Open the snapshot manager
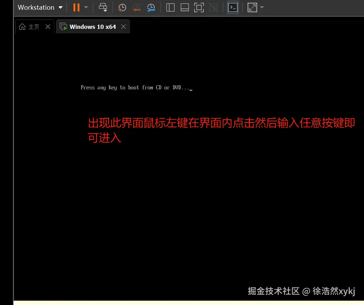This screenshot has width=364, height=305. [x=151, y=7]
